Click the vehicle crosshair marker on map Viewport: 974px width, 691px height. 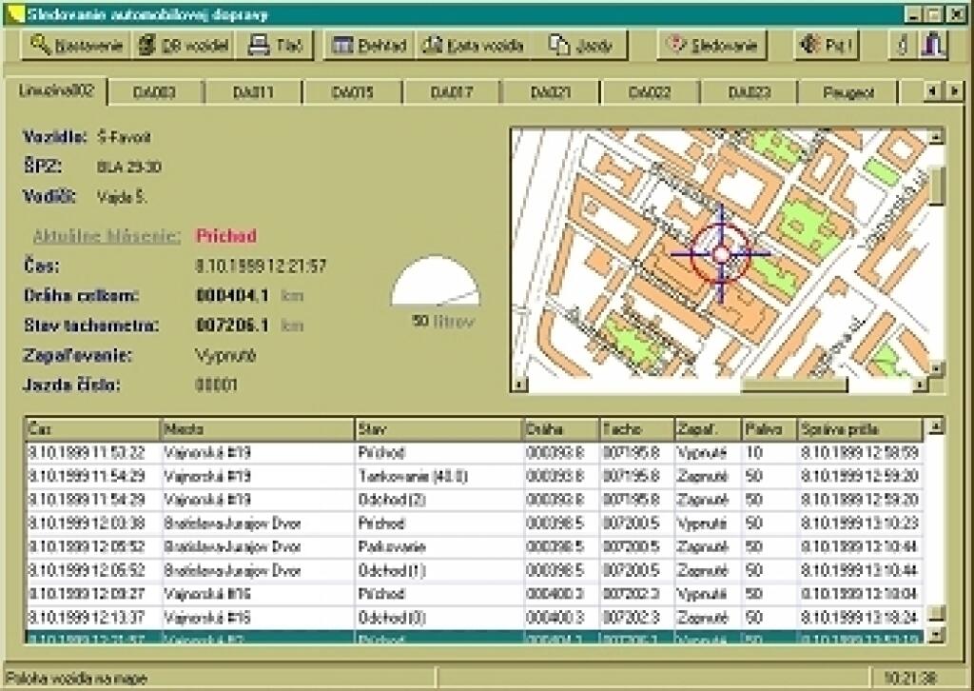721,253
